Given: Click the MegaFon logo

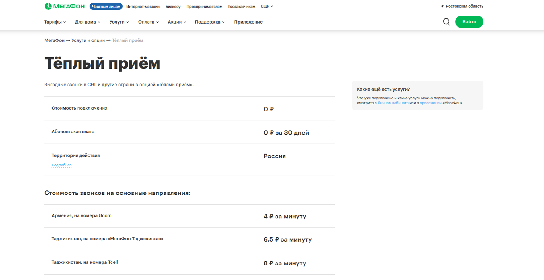Looking at the screenshot, I should [65, 6].
